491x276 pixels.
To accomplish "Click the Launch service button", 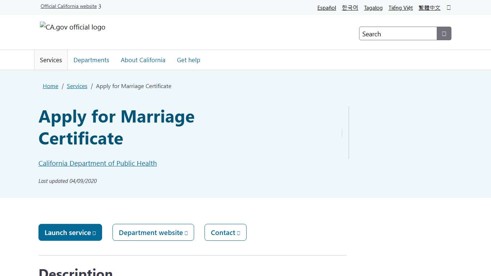I will [x=70, y=233].
